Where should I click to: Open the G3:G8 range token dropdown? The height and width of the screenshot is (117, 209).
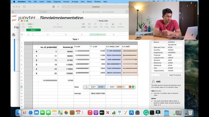coord(101,87)
